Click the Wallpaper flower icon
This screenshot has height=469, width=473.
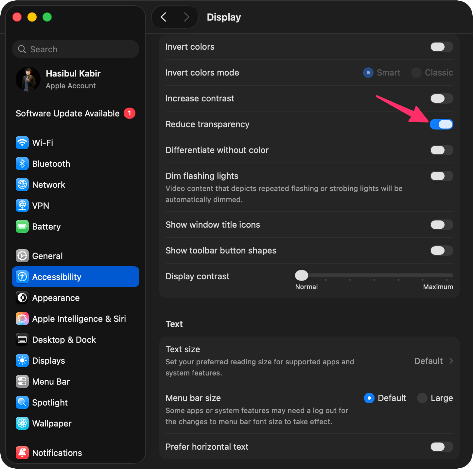(x=22, y=423)
